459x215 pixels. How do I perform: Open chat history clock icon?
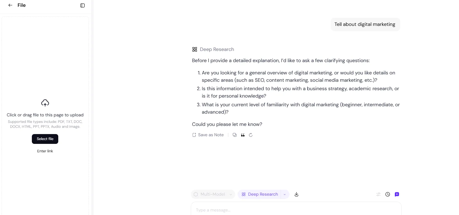coord(388,194)
